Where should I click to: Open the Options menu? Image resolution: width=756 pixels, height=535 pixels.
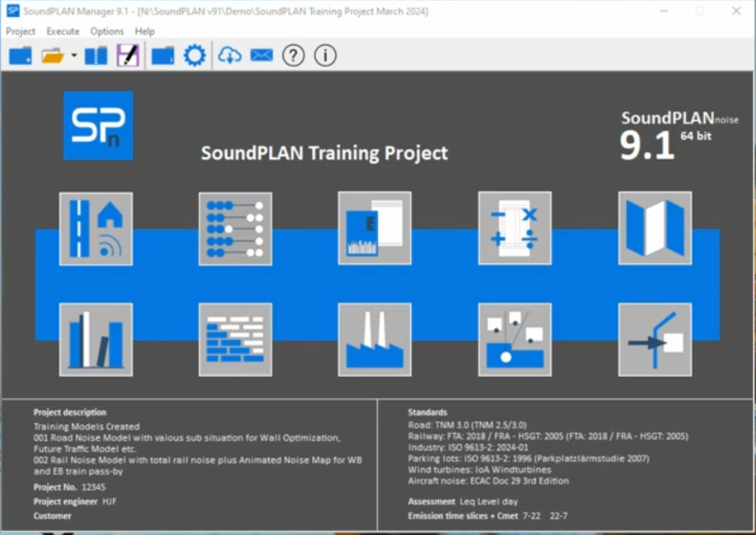click(x=107, y=32)
